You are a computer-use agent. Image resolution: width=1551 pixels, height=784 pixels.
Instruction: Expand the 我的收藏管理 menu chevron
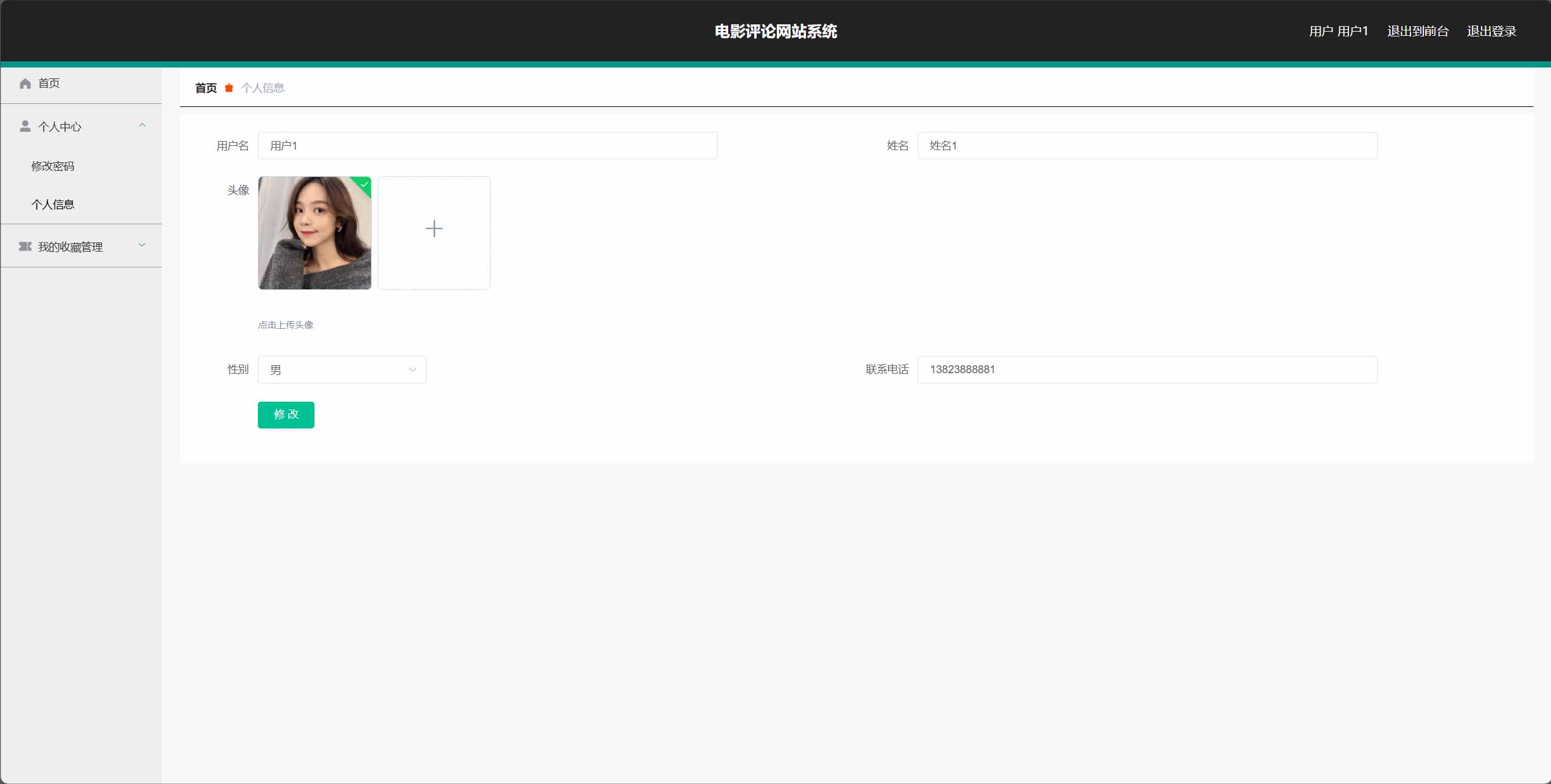click(142, 245)
